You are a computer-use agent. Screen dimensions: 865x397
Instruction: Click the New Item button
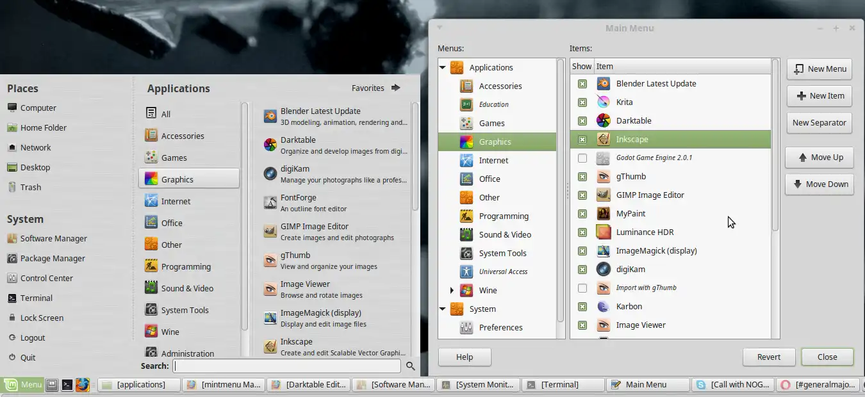[x=820, y=95]
